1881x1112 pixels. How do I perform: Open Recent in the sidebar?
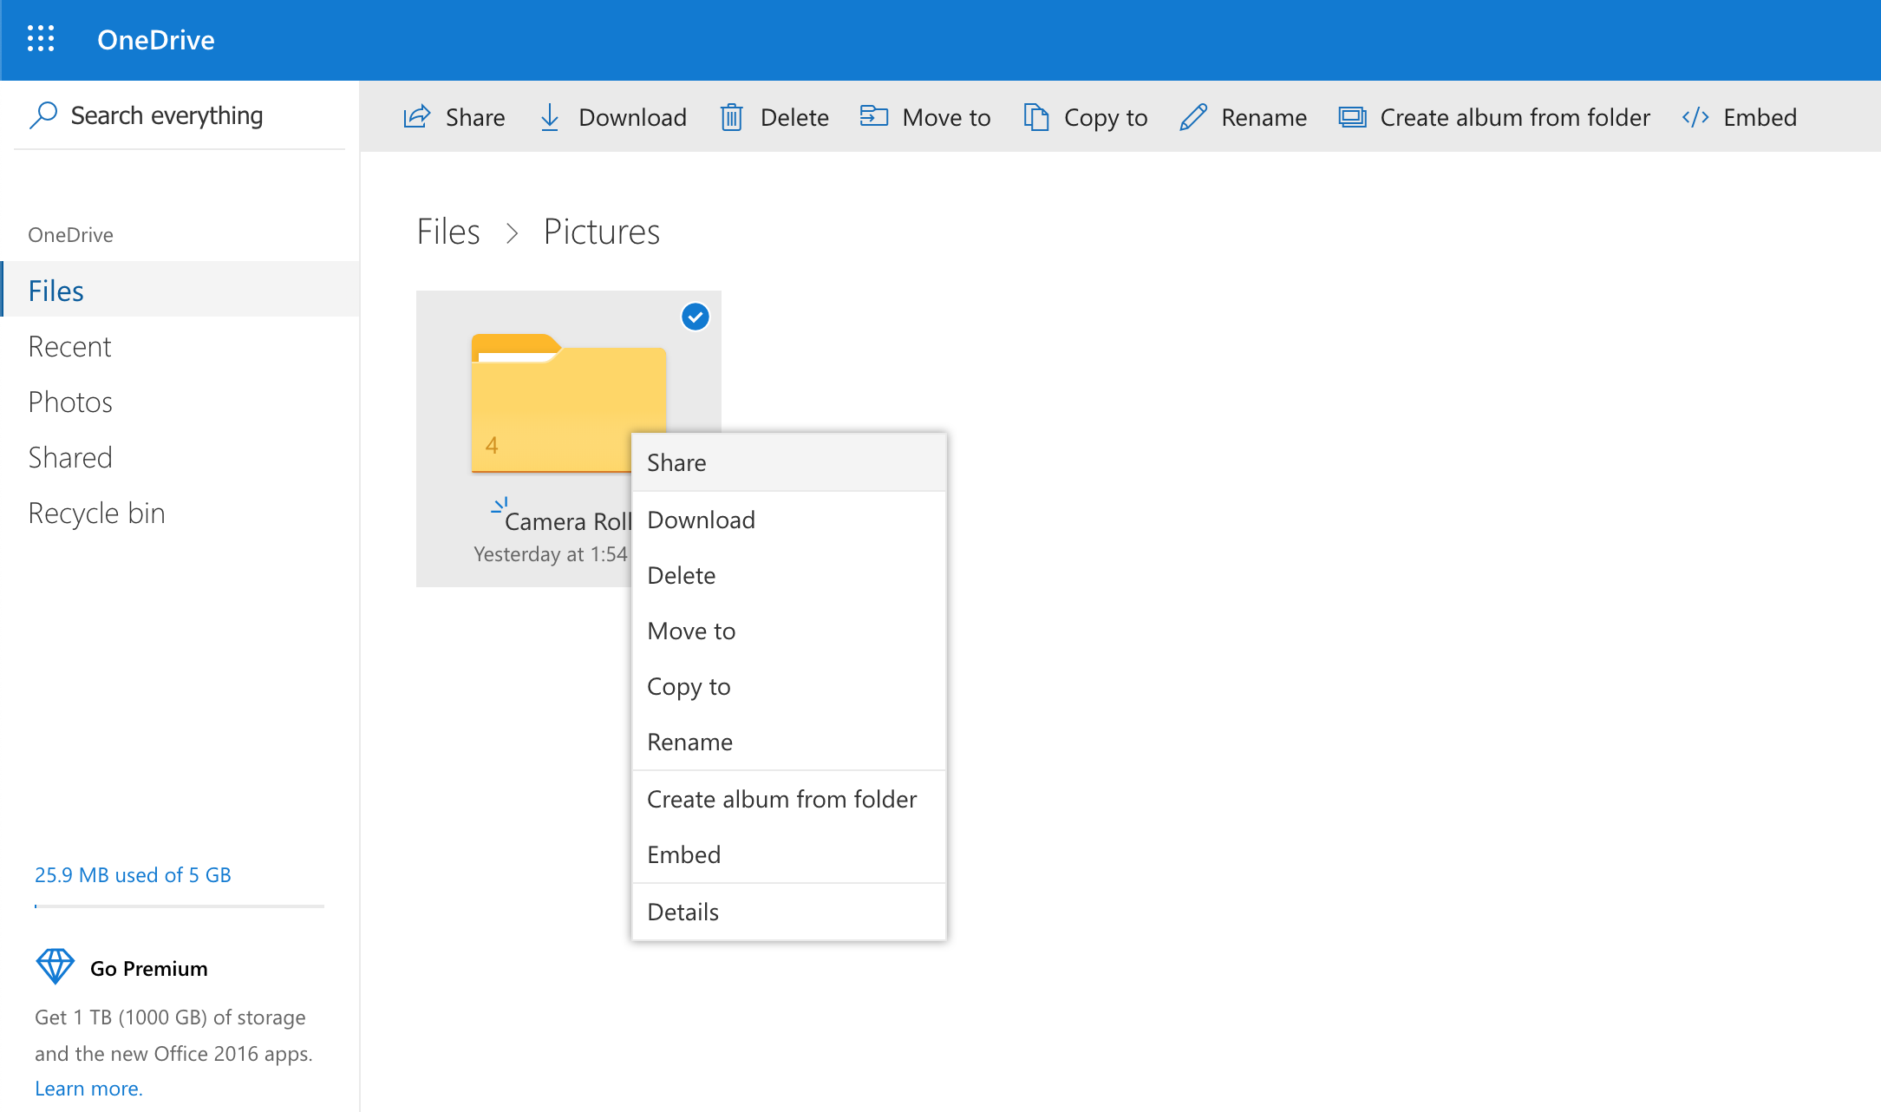point(180,346)
